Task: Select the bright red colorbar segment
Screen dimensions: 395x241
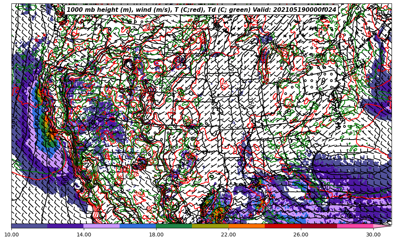Action: [283, 226]
